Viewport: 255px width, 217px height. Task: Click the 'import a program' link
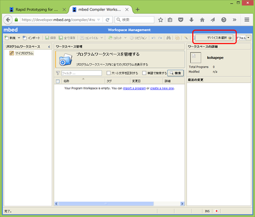pos(134,88)
